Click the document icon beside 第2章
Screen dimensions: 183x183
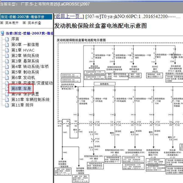[x=7, y=56]
